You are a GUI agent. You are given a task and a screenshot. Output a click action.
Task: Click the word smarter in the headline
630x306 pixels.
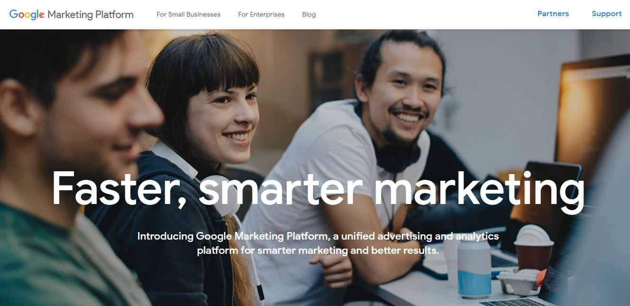280,189
